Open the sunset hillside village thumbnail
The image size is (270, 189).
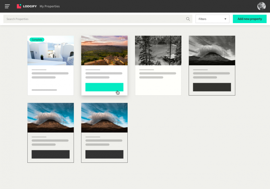(x=104, y=50)
